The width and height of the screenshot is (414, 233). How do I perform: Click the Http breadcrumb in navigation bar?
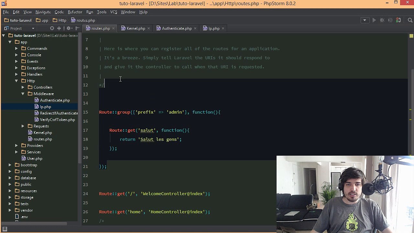click(x=59, y=20)
